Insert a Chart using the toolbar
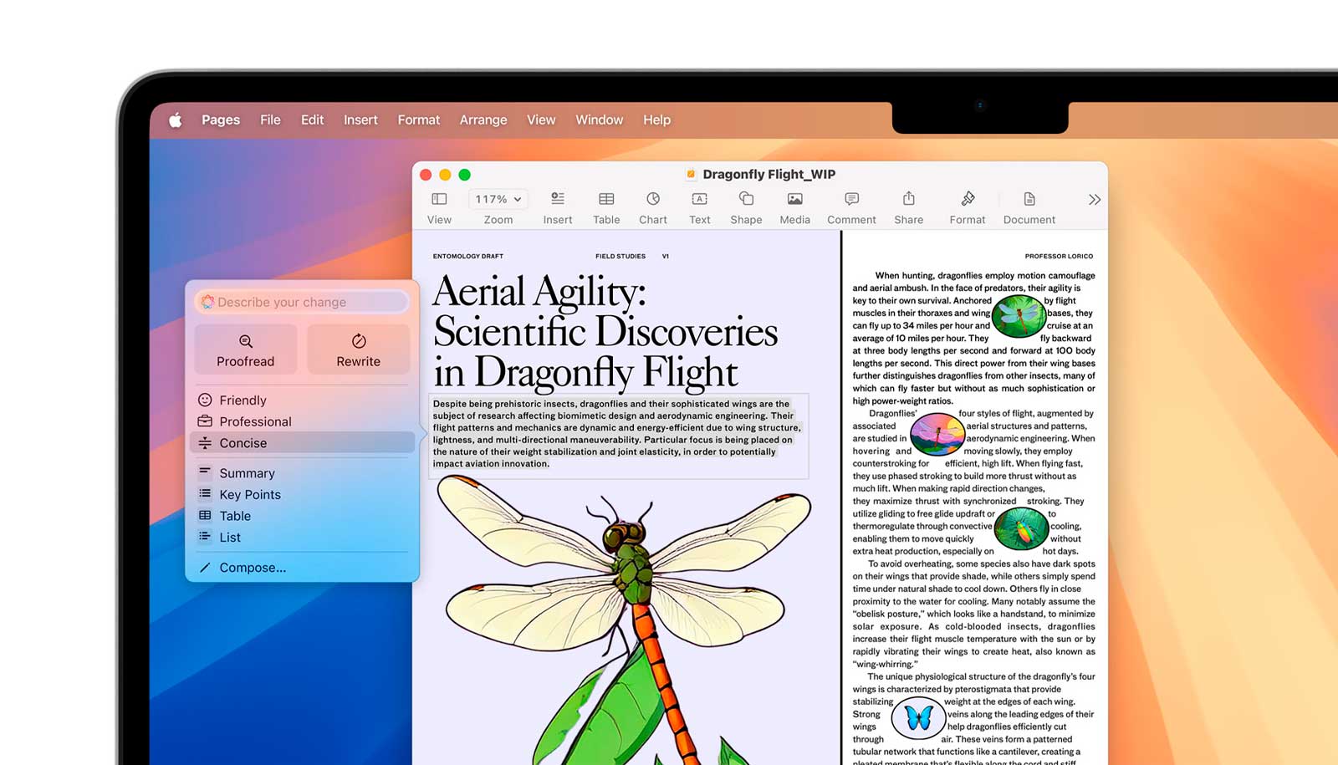This screenshot has width=1338, height=765. tap(653, 199)
